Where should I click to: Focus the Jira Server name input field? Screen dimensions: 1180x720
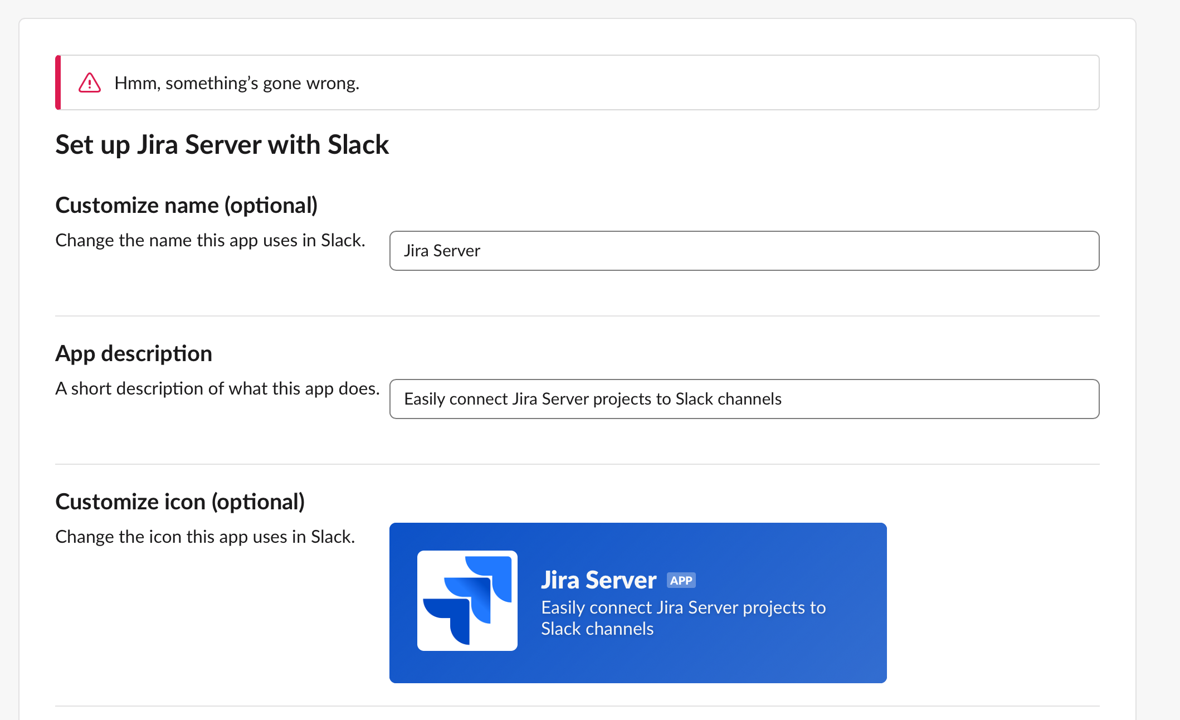(x=744, y=251)
